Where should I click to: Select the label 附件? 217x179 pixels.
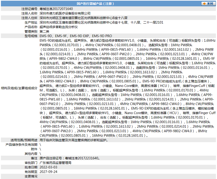coord(34,149)
